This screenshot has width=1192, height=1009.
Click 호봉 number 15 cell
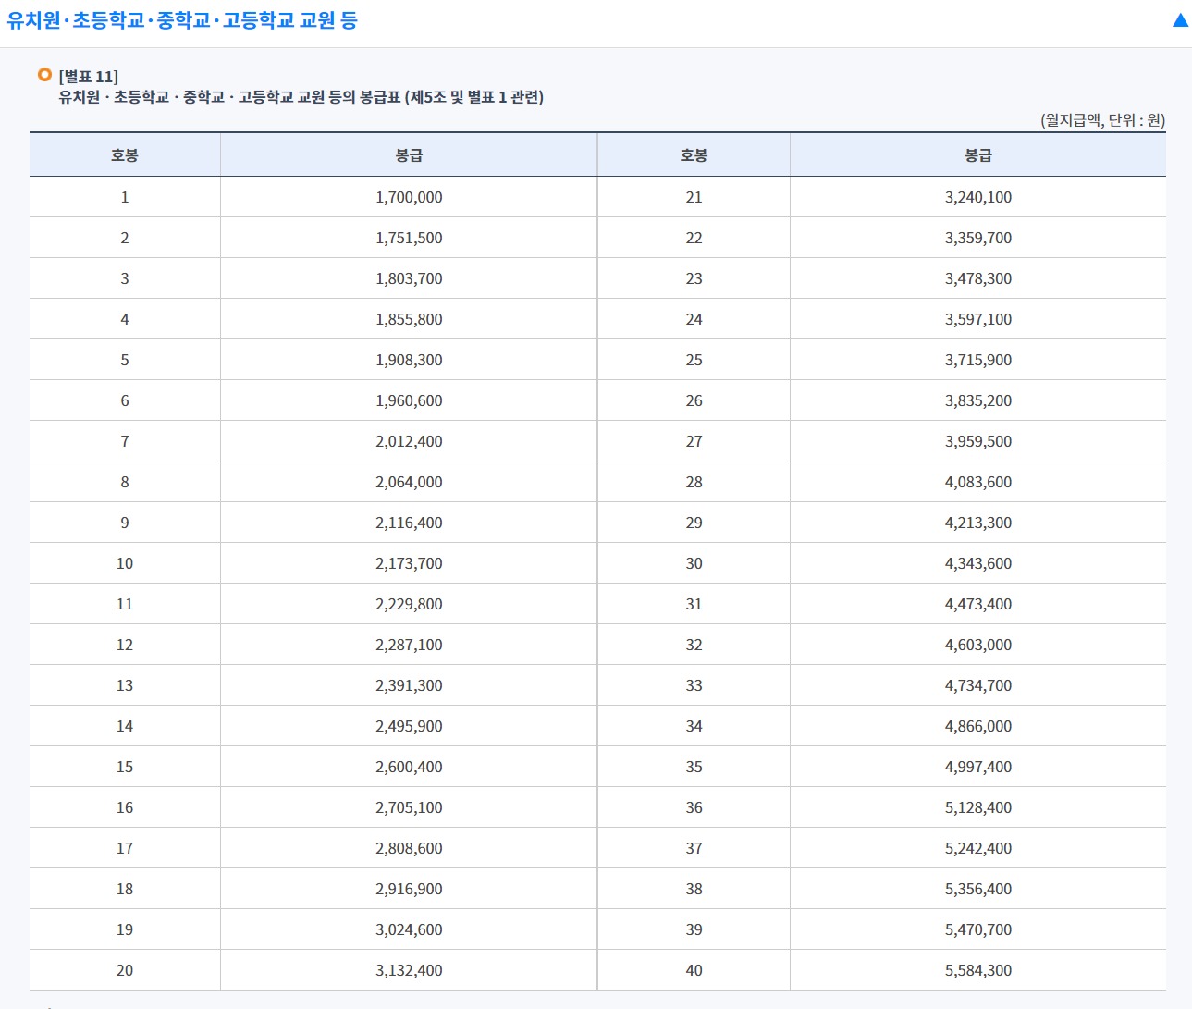(x=125, y=767)
